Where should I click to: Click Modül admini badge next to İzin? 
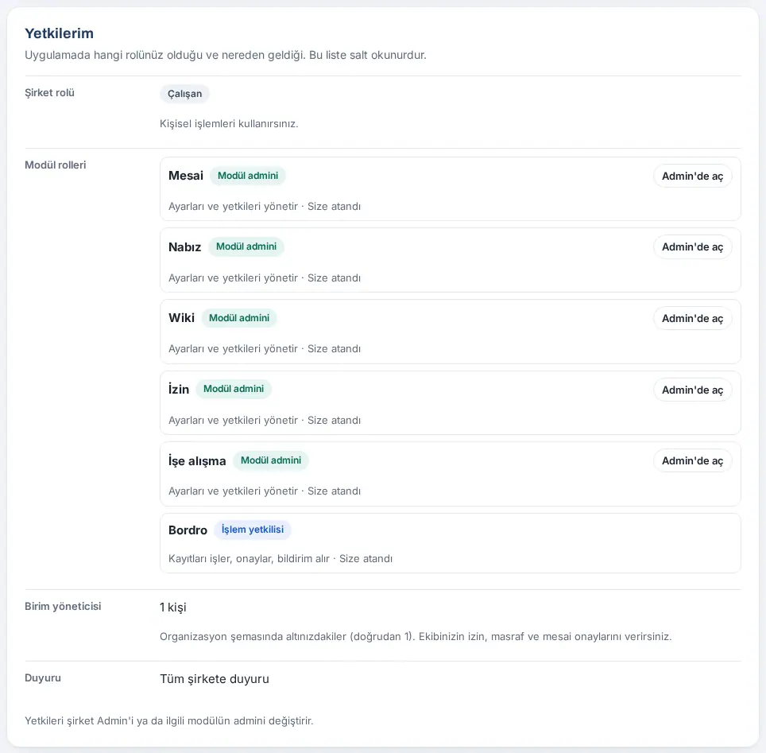(x=234, y=389)
